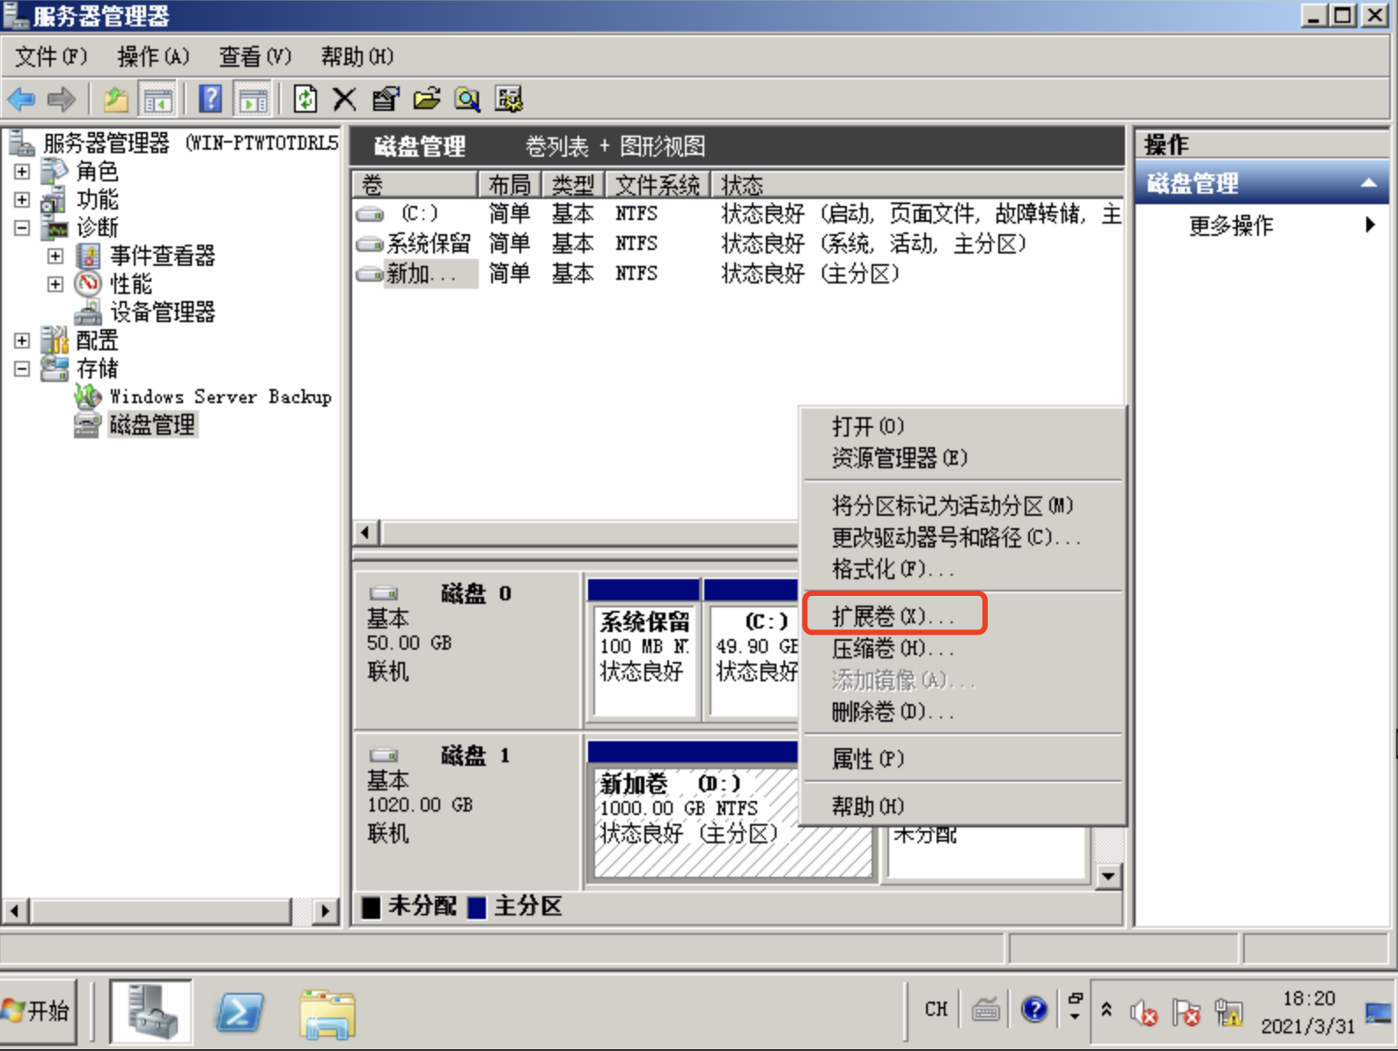Open the 查看(V) menu

[255, 56]
